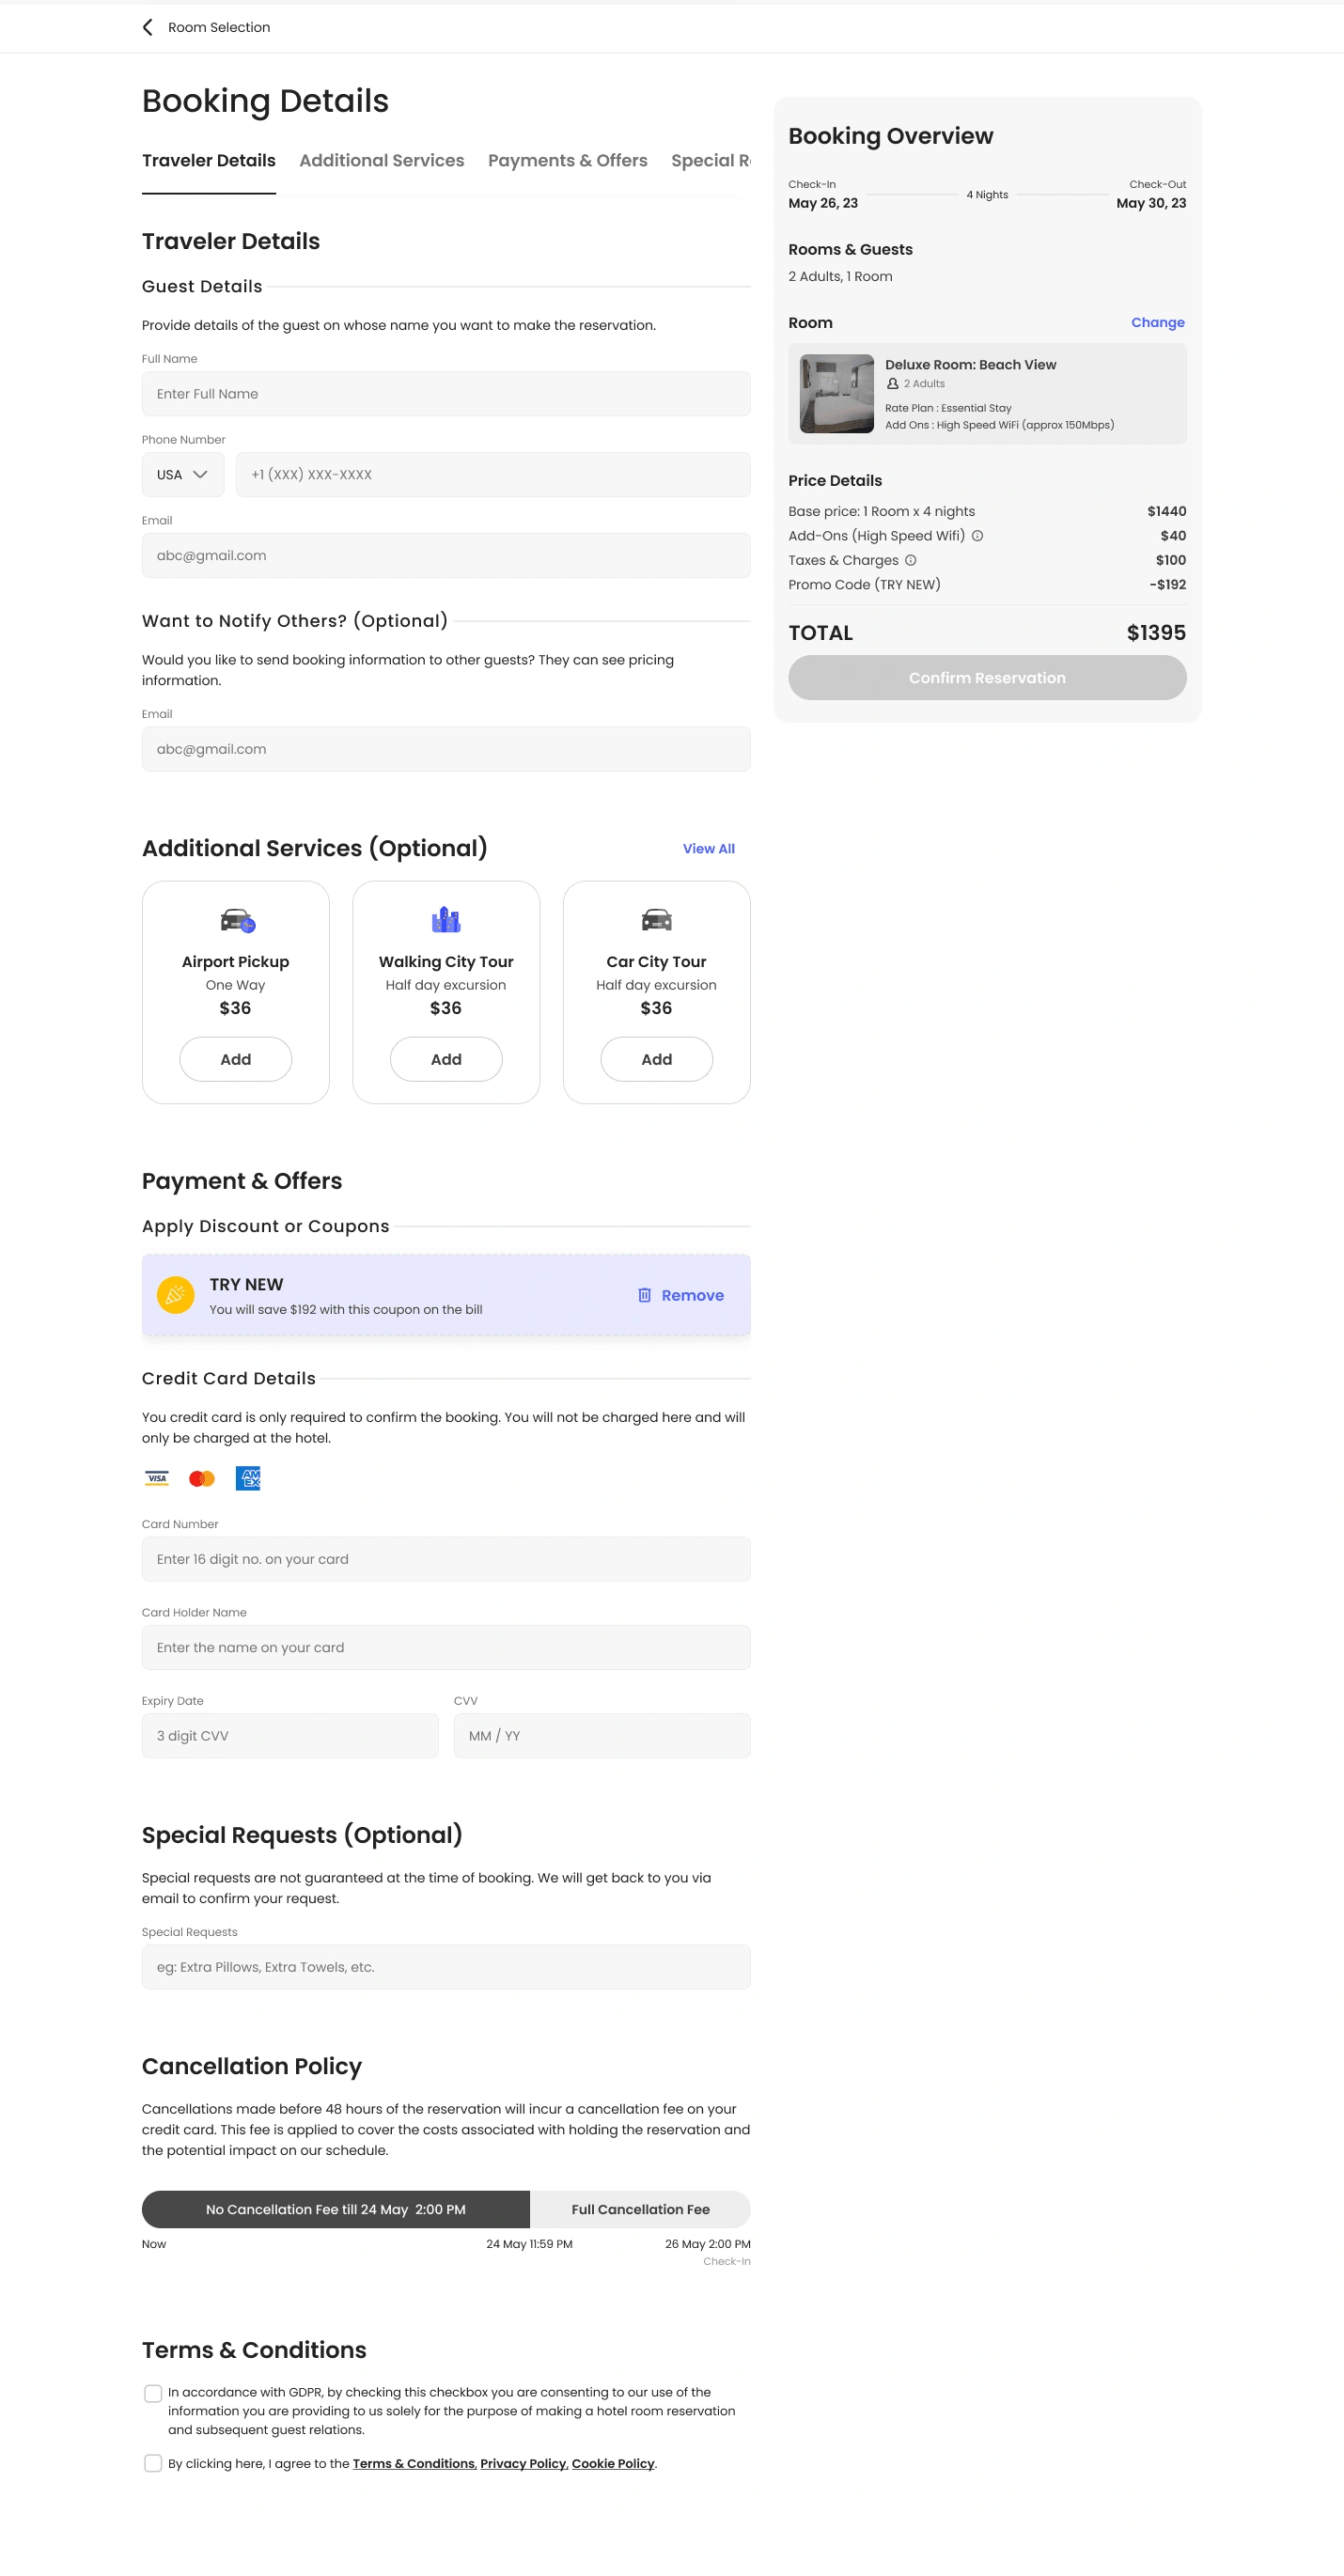The height and width of the screenshot is (2576, 1344).
Task: Switch to the Additional Services tab
Action: [x=382, y=161]
